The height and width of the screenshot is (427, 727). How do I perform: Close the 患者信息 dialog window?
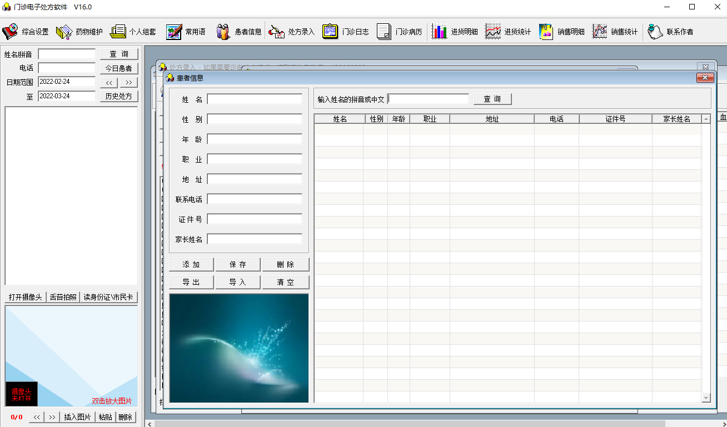705,78
